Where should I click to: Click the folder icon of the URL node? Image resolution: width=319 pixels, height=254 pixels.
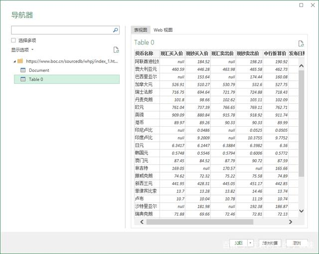(20, 61)
